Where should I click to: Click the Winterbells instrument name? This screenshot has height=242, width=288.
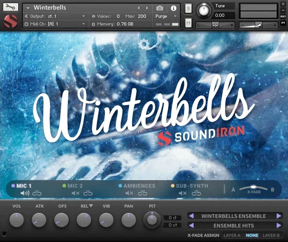coord(50,8)
